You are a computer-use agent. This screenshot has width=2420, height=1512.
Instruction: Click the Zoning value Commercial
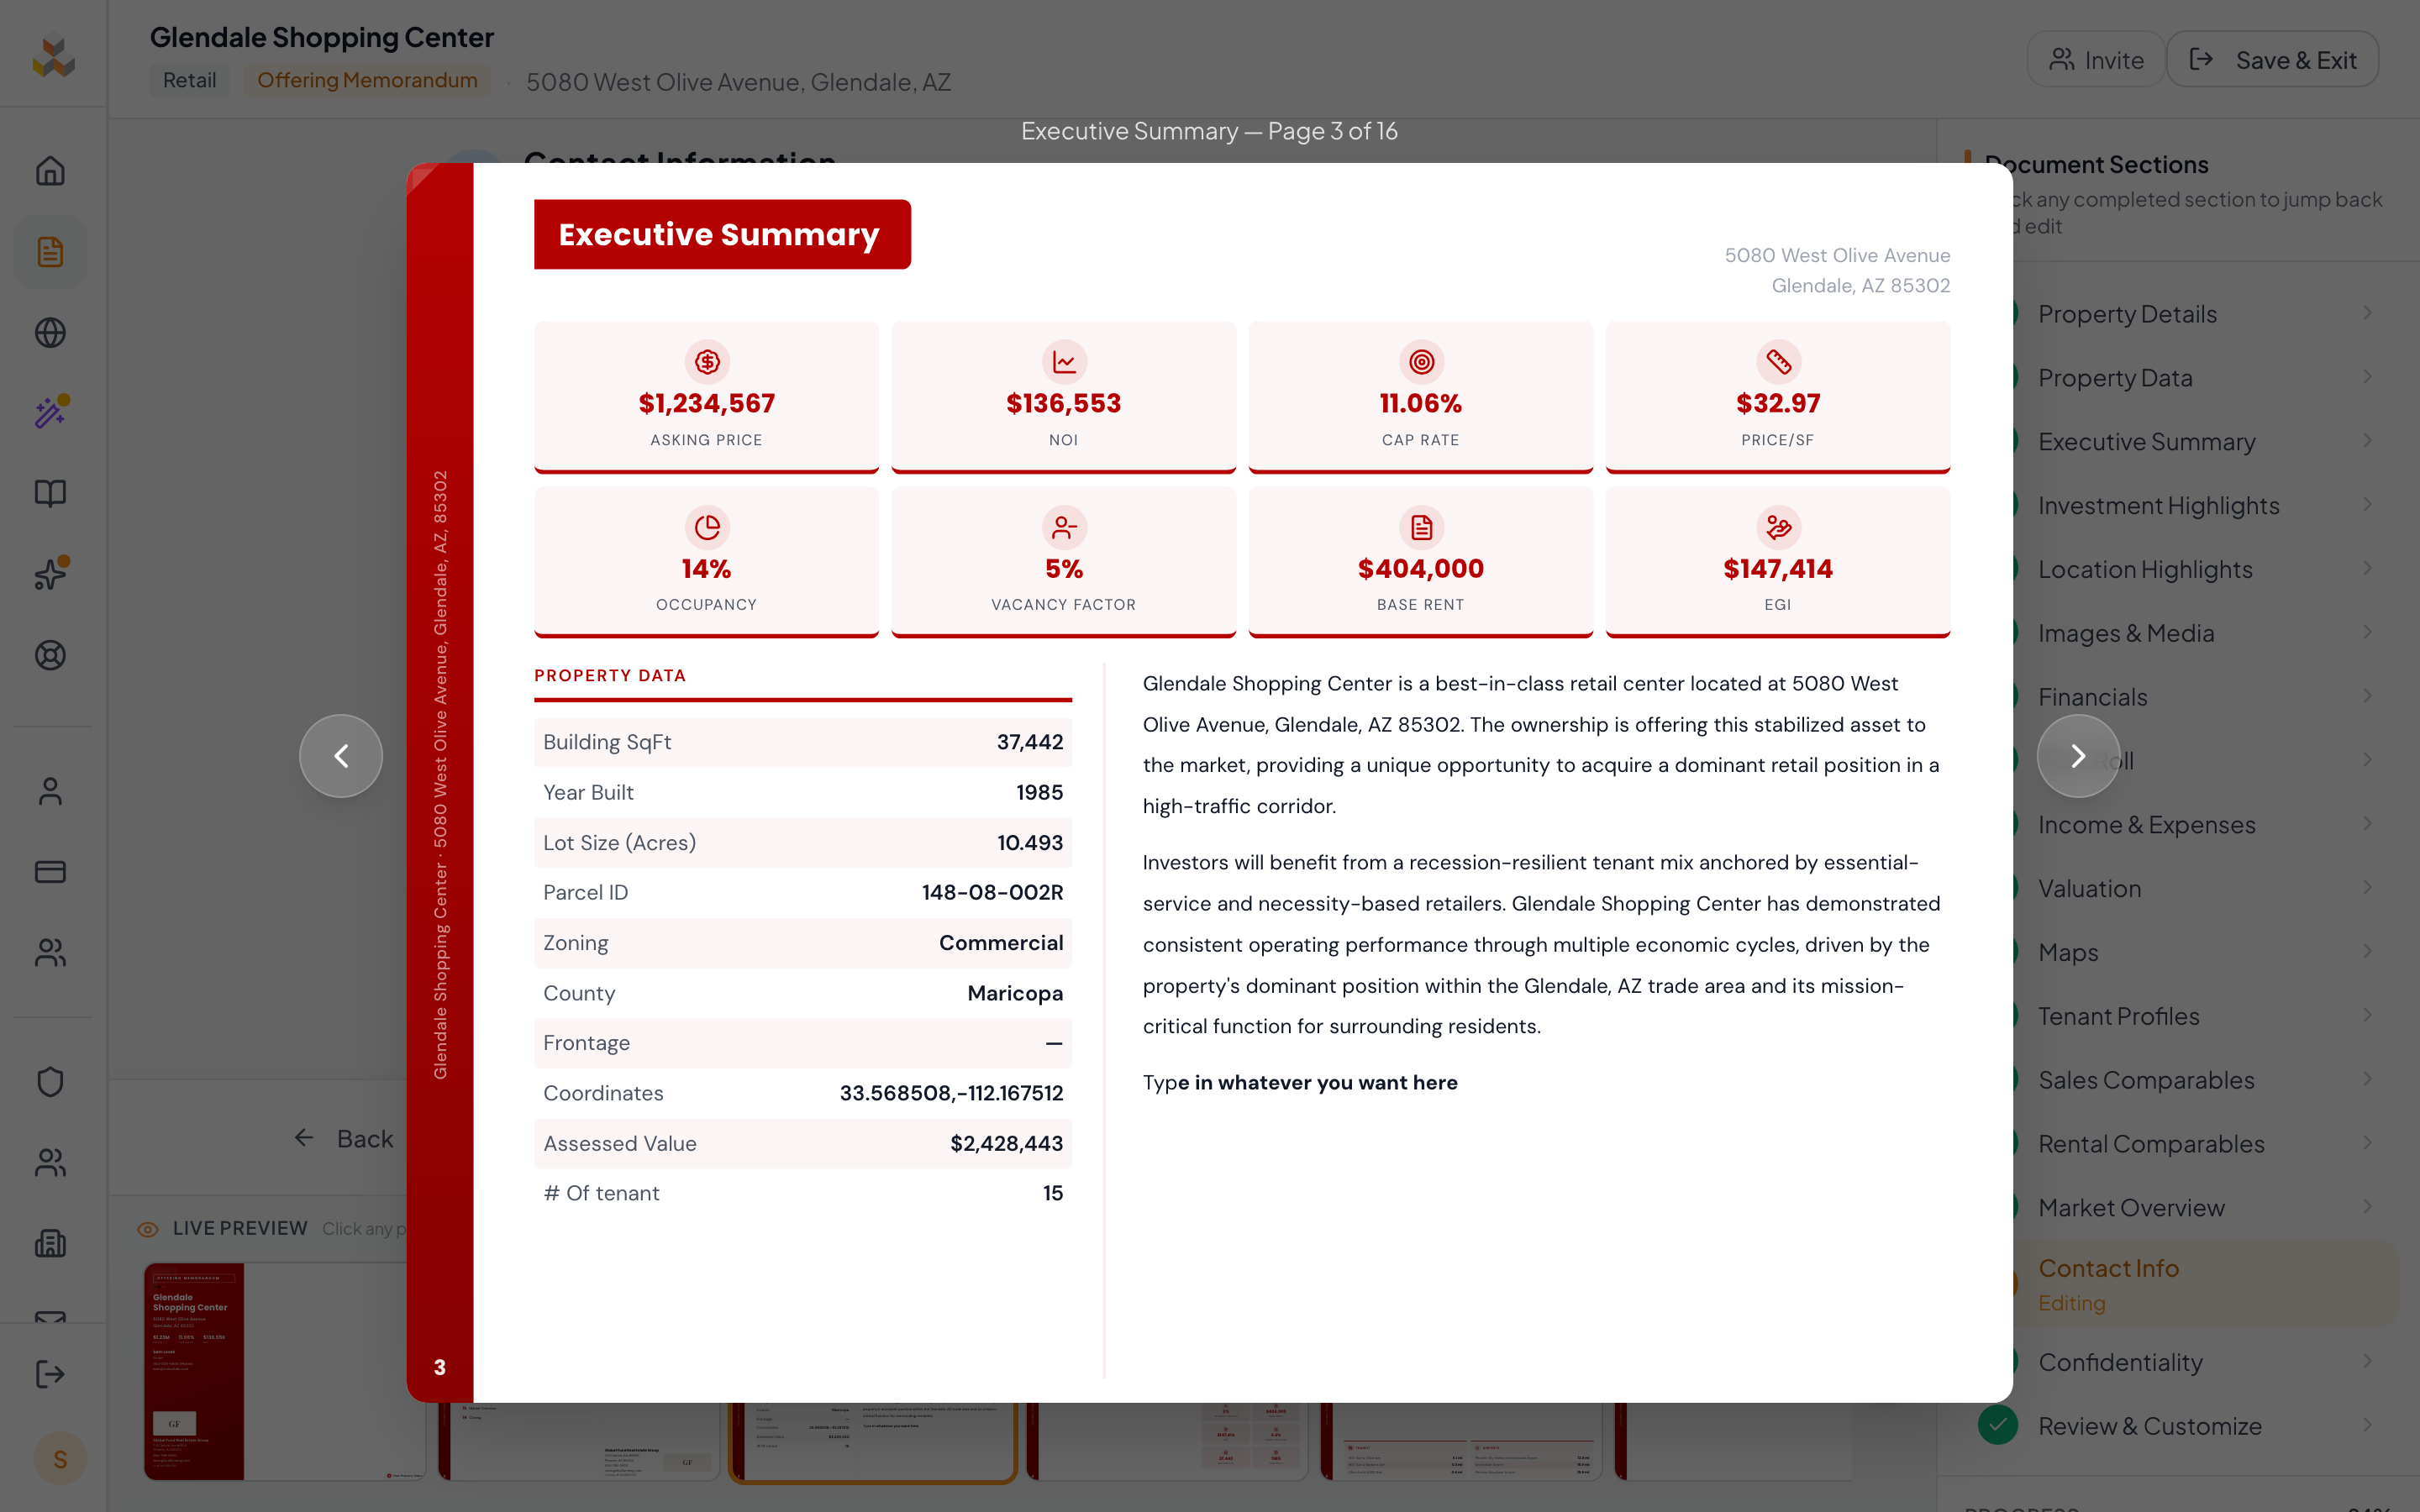[x=1001, y=943]
